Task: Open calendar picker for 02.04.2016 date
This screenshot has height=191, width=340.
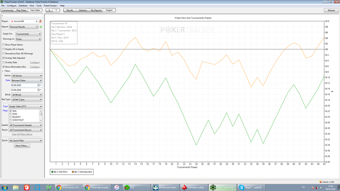Action: coord(39,85)
